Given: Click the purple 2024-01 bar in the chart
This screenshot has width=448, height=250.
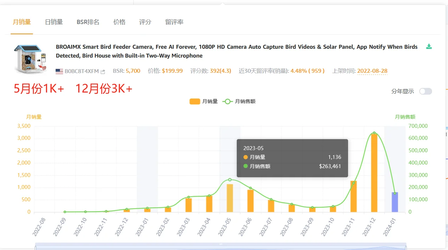Looking at the screenshot, I should pyautogui.click(x=394, y=201).
